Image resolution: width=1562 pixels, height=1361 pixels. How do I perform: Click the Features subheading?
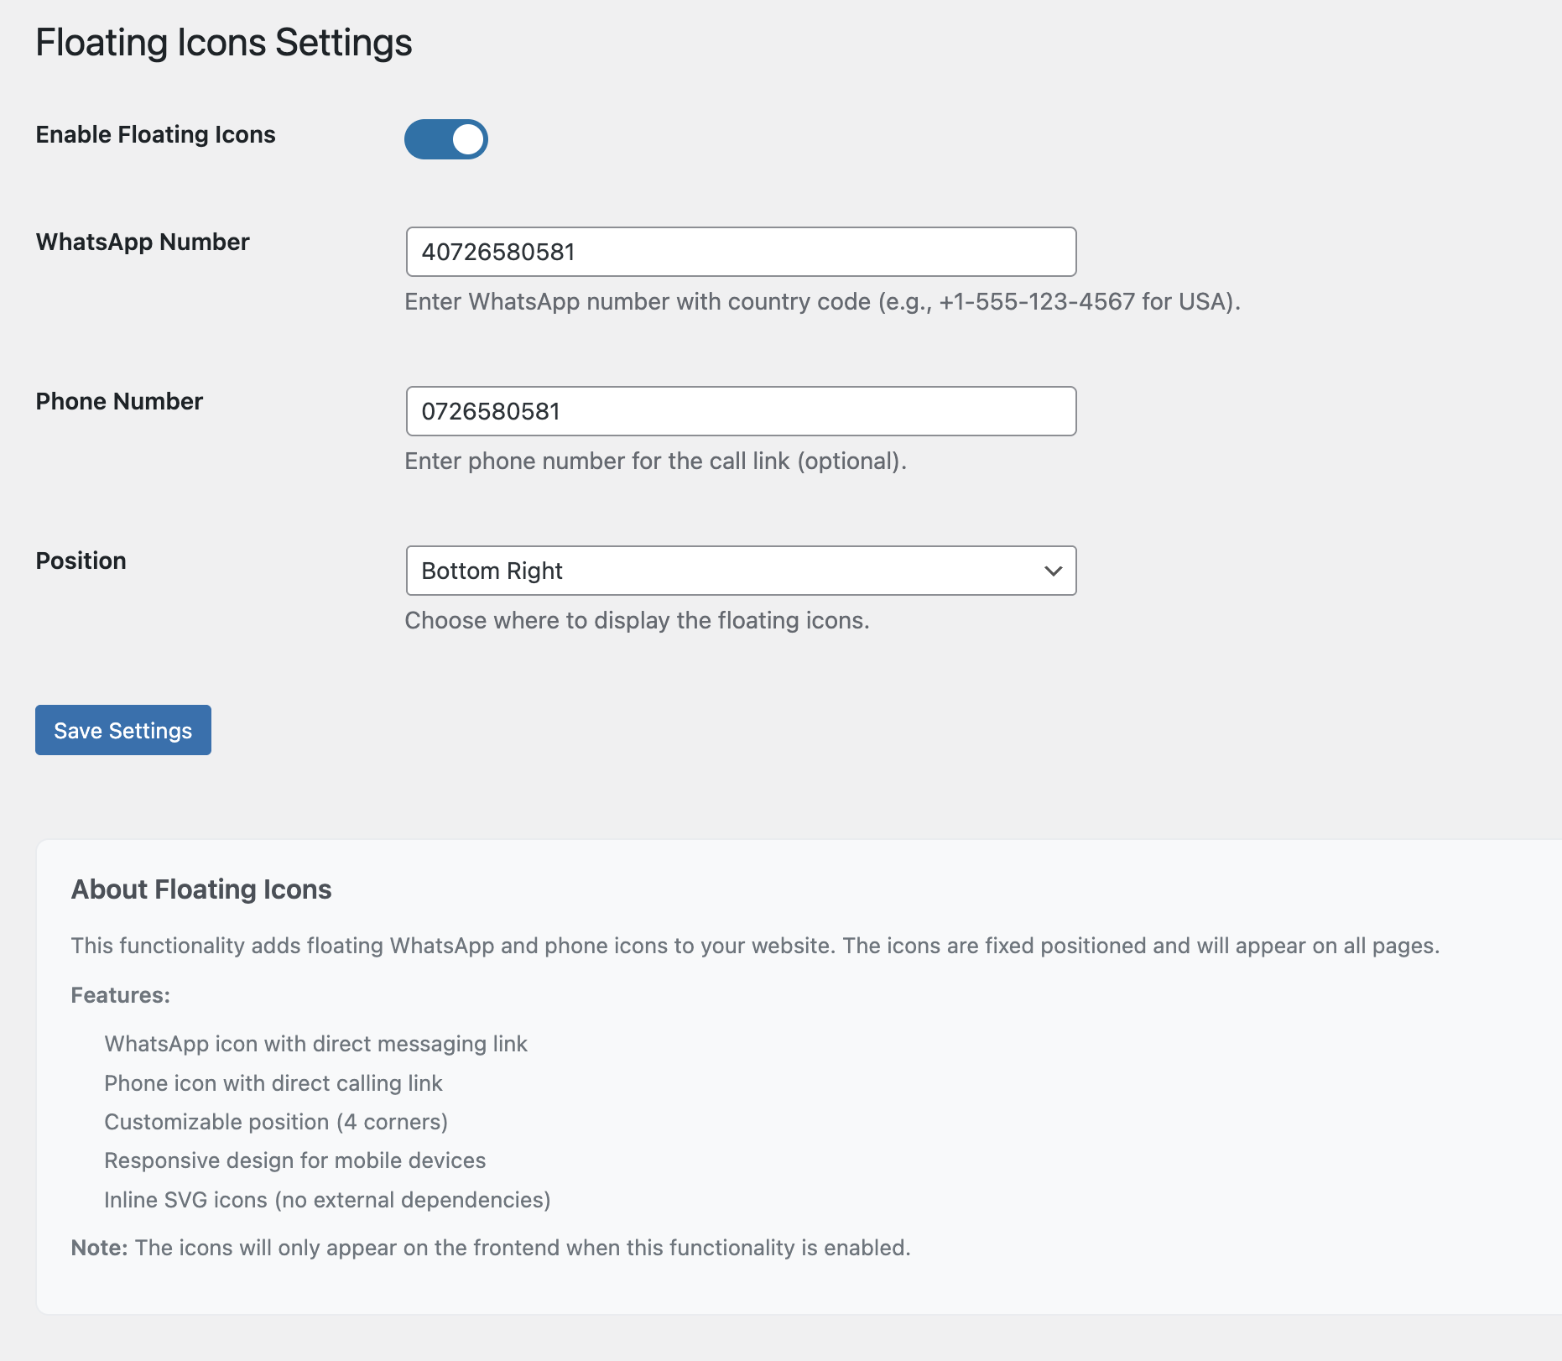[x=120, y=994]
